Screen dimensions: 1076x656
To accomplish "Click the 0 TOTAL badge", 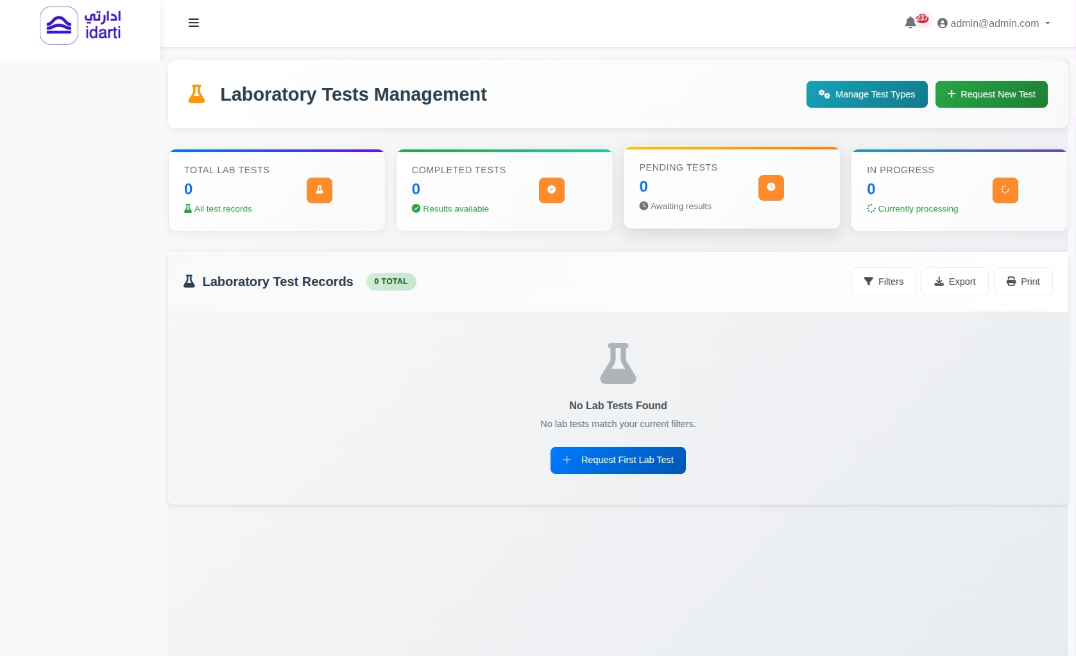I will pyautogui.click(x=391, y=282).
